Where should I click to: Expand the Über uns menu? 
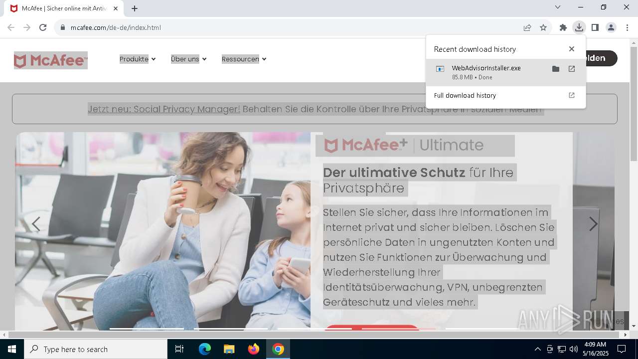tap(188, 59)
